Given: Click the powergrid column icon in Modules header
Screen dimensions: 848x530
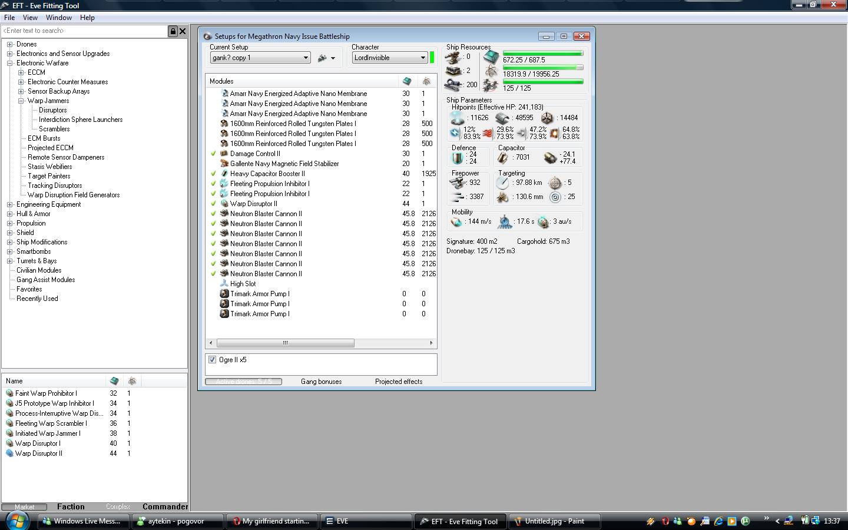Looking at the screenshot, I should (x=426, y=81).
